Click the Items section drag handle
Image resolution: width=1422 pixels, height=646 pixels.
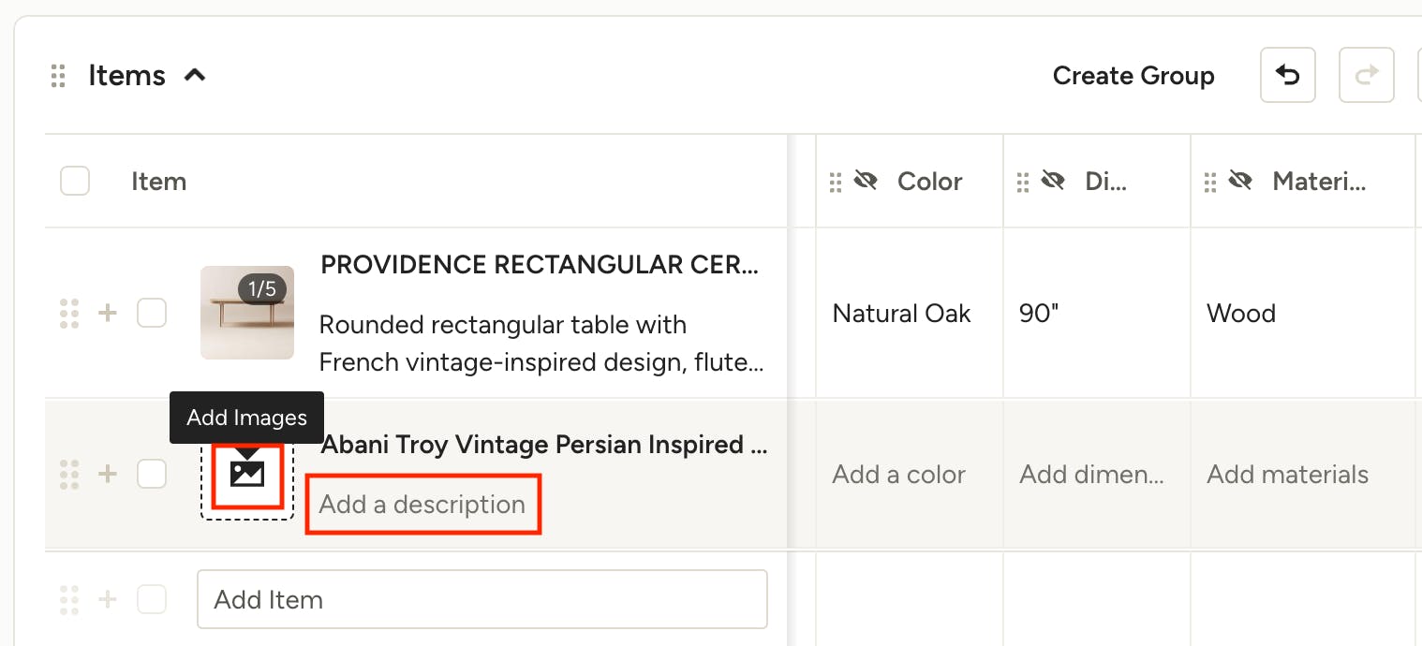[x=58, y=76]
